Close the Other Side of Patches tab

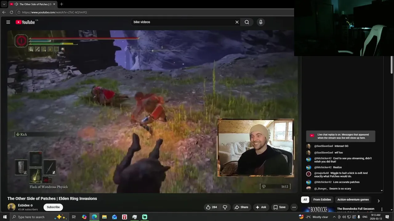pos(54,4)
